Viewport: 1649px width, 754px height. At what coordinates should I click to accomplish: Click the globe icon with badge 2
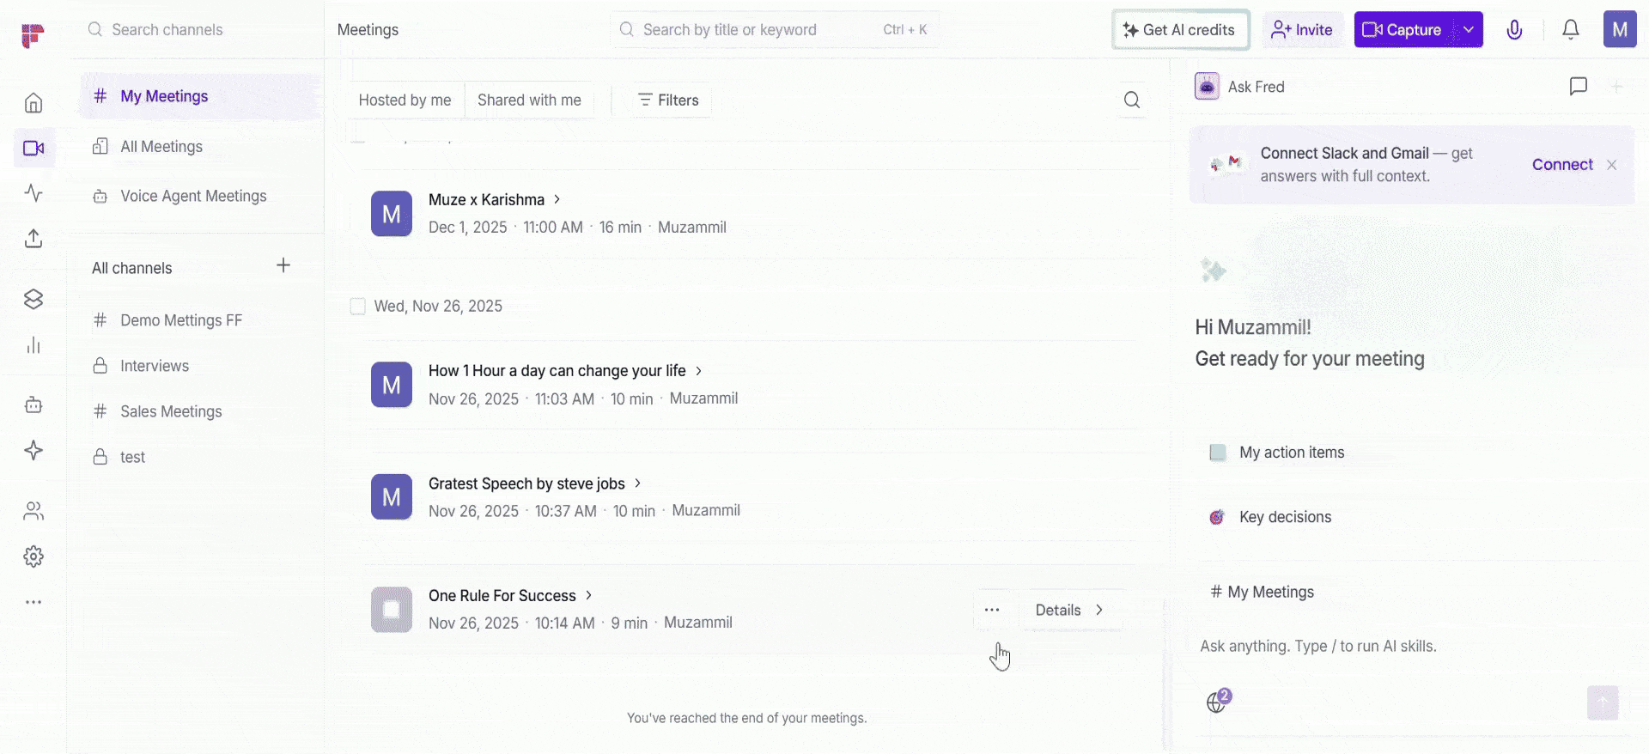tap(1218, 701)
